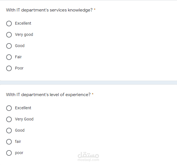Choose Very good radio for services knowledge
Screen dimensions: 177x165
point(9,35)
